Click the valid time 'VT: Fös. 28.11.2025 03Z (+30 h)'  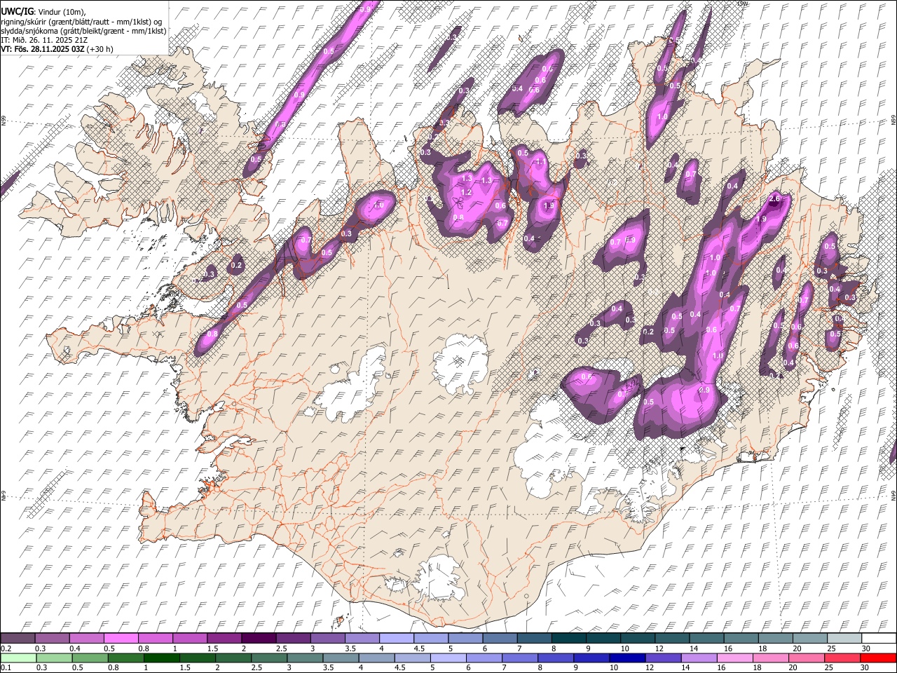(x=57, y=49)
